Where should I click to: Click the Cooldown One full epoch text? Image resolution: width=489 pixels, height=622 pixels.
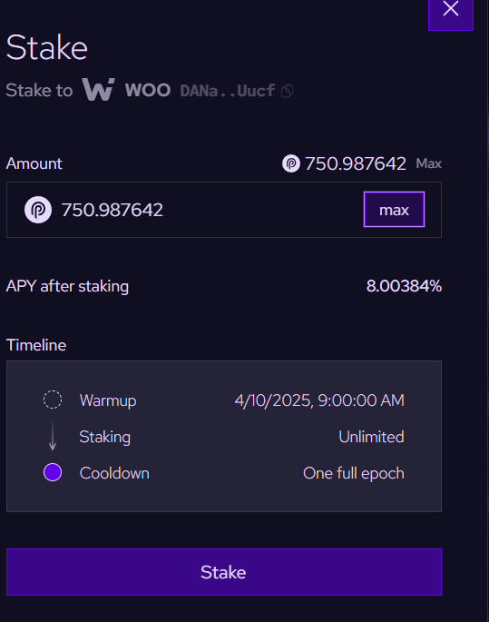point(354,473)
